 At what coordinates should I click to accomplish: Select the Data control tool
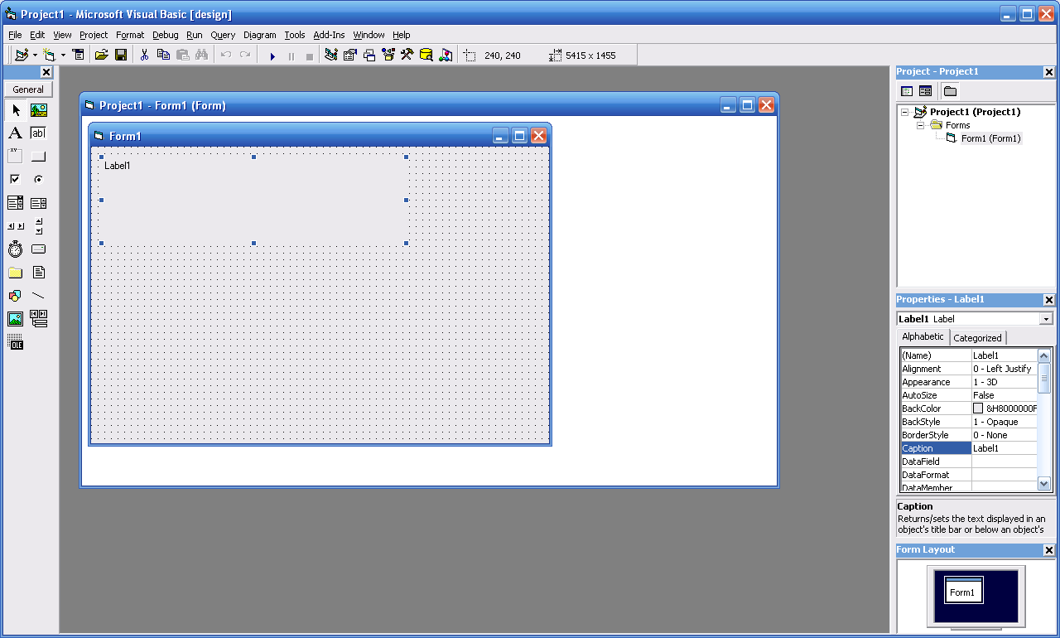tap(39, 319)
